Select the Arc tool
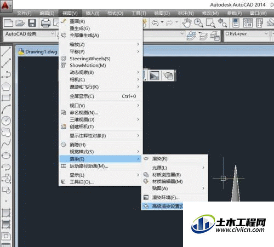 click(6, 109)
